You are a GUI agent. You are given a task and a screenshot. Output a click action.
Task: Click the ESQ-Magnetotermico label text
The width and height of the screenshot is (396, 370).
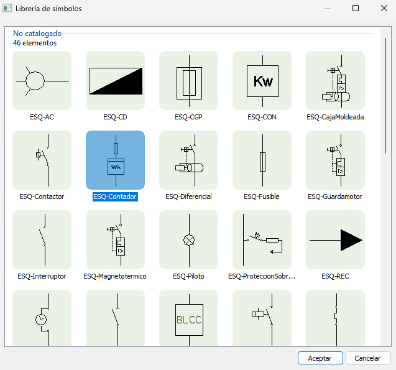coord(115,276)
